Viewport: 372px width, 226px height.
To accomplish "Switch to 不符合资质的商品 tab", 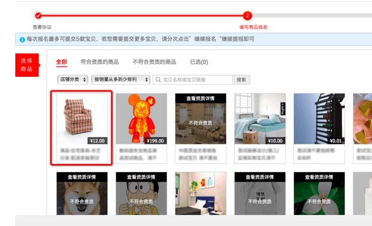I will pos(154,62).
